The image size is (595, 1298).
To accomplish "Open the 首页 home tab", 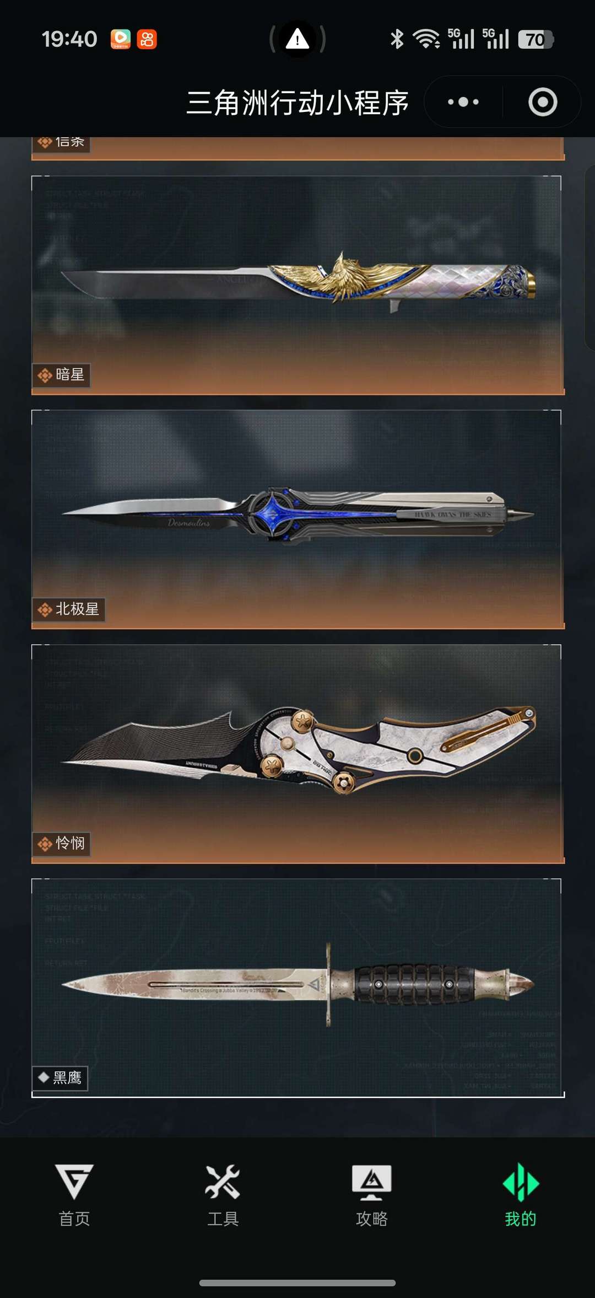I will 74,1195.
